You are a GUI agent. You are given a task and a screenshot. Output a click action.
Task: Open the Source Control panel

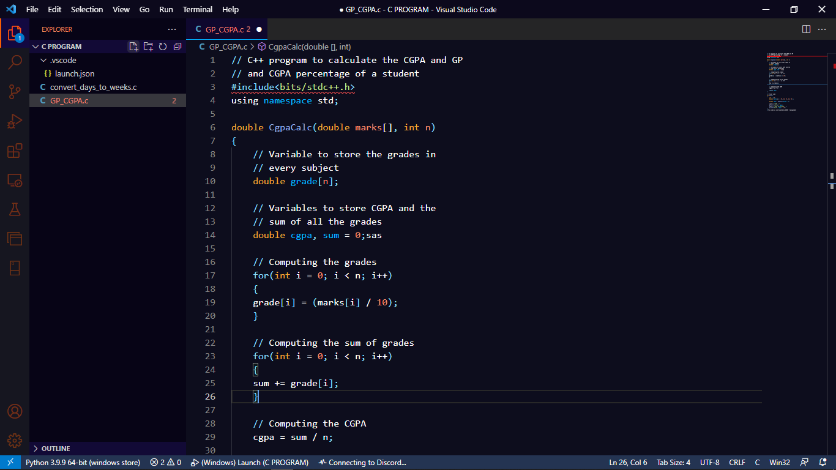pos(15,91)
